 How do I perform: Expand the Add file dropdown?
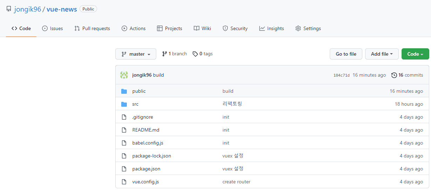tap(382, 54)
